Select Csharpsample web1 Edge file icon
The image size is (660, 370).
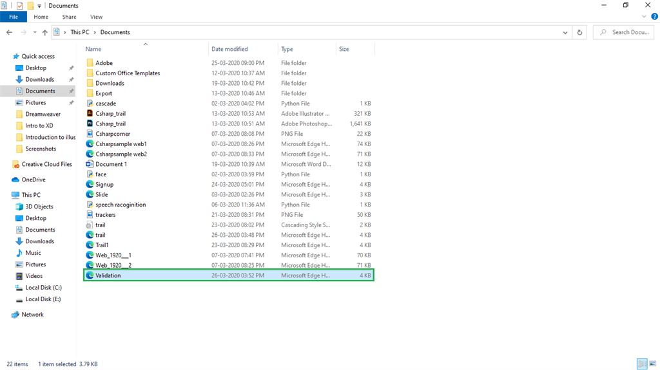pyautogui.click(x=90, y=143)
